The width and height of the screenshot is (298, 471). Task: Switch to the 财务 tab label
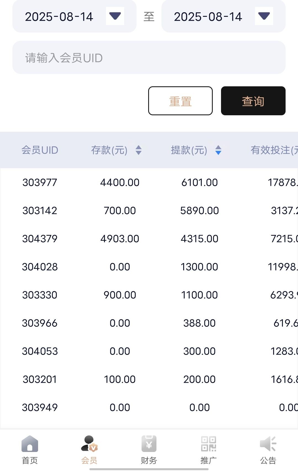point(149,460)
